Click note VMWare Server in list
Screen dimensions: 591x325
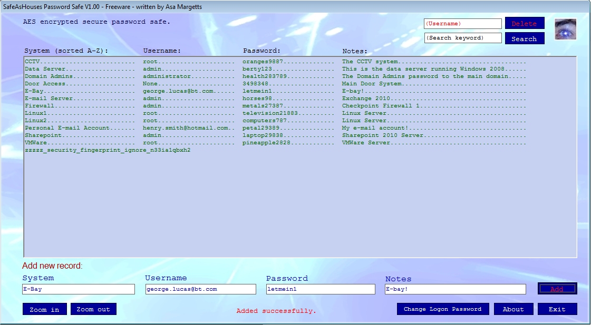(366, 143)
